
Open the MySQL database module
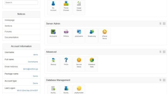point(53,90)
